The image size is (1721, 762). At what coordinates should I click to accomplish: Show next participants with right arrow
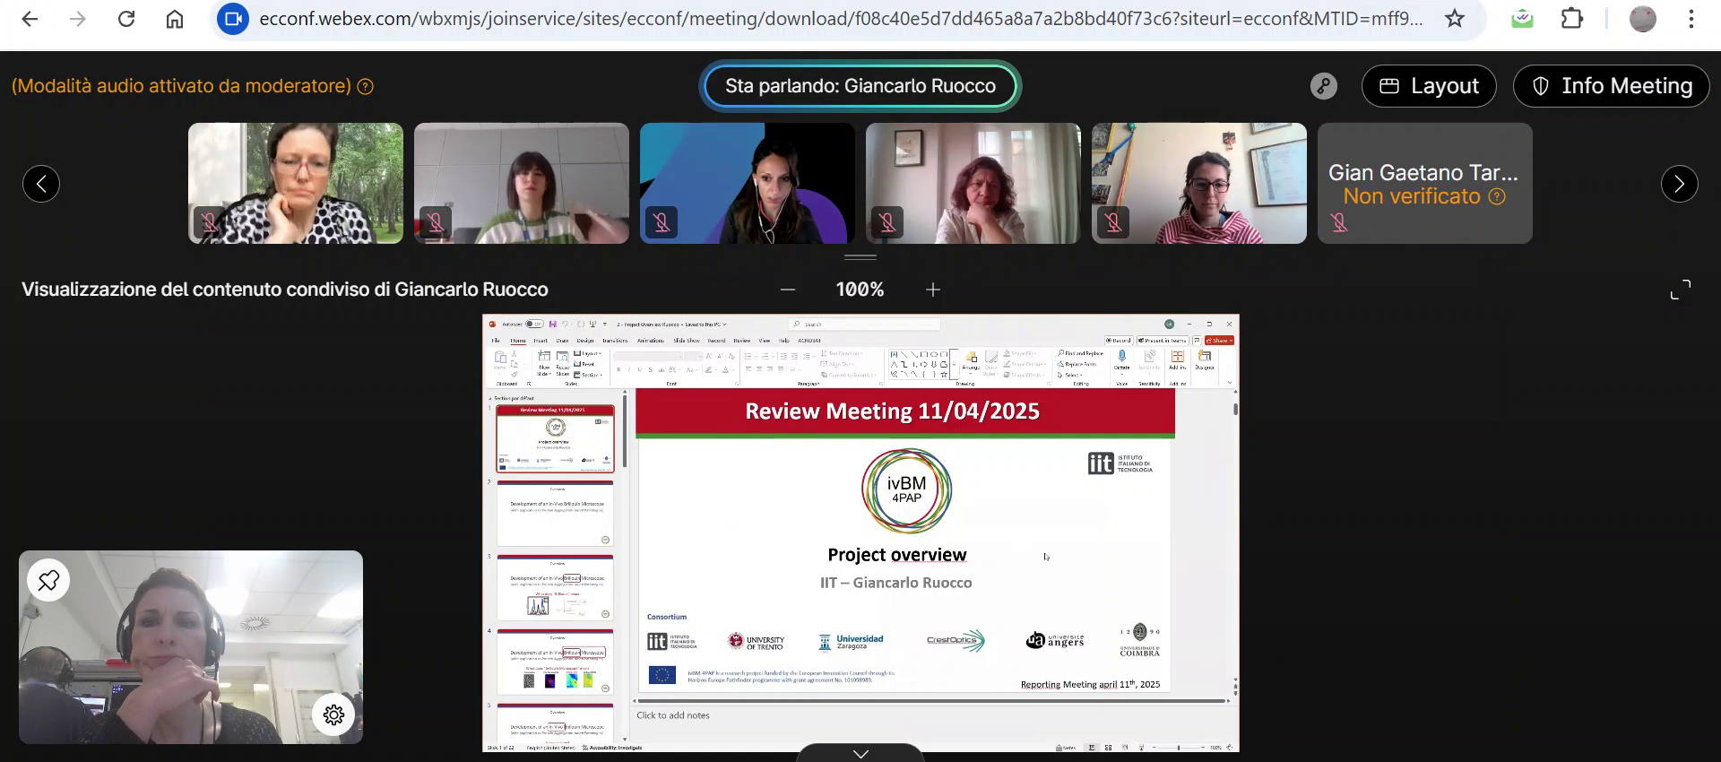click(x=1679, y=184)
